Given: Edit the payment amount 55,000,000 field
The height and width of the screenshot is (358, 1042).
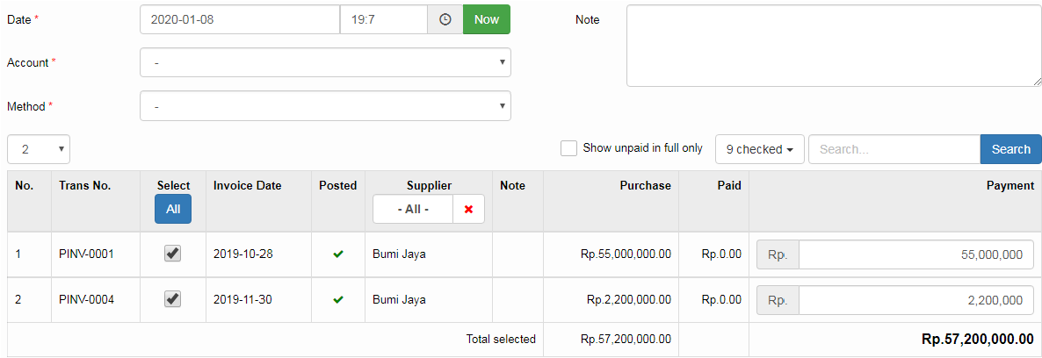Looking at the screenshot, I should [x=915, y=254].
